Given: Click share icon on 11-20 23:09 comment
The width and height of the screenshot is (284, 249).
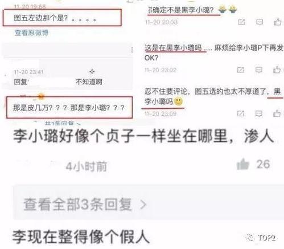Looking at the screenshot, I should tap(241, 113).
